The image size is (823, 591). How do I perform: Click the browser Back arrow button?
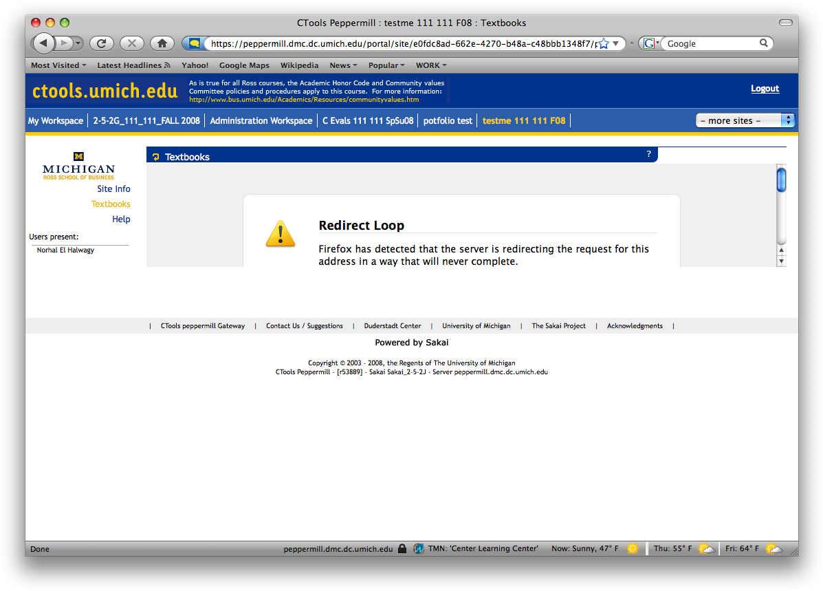[43, 43]
